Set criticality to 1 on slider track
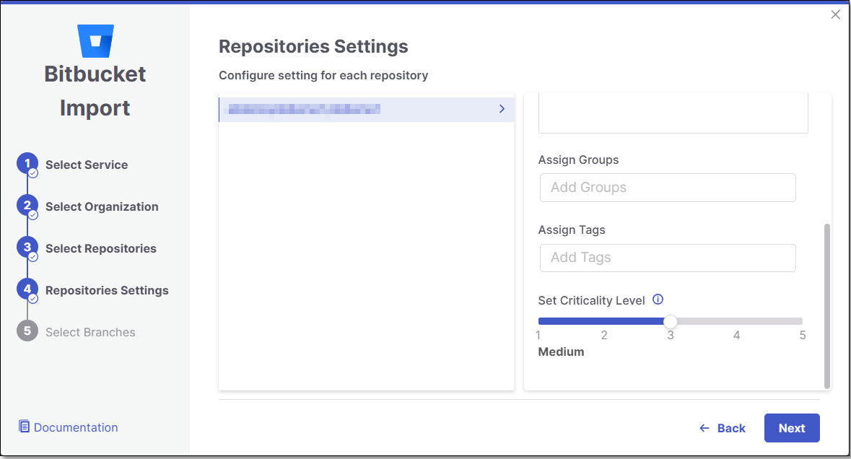The image size is (851, 459). (x=539, y=321)
